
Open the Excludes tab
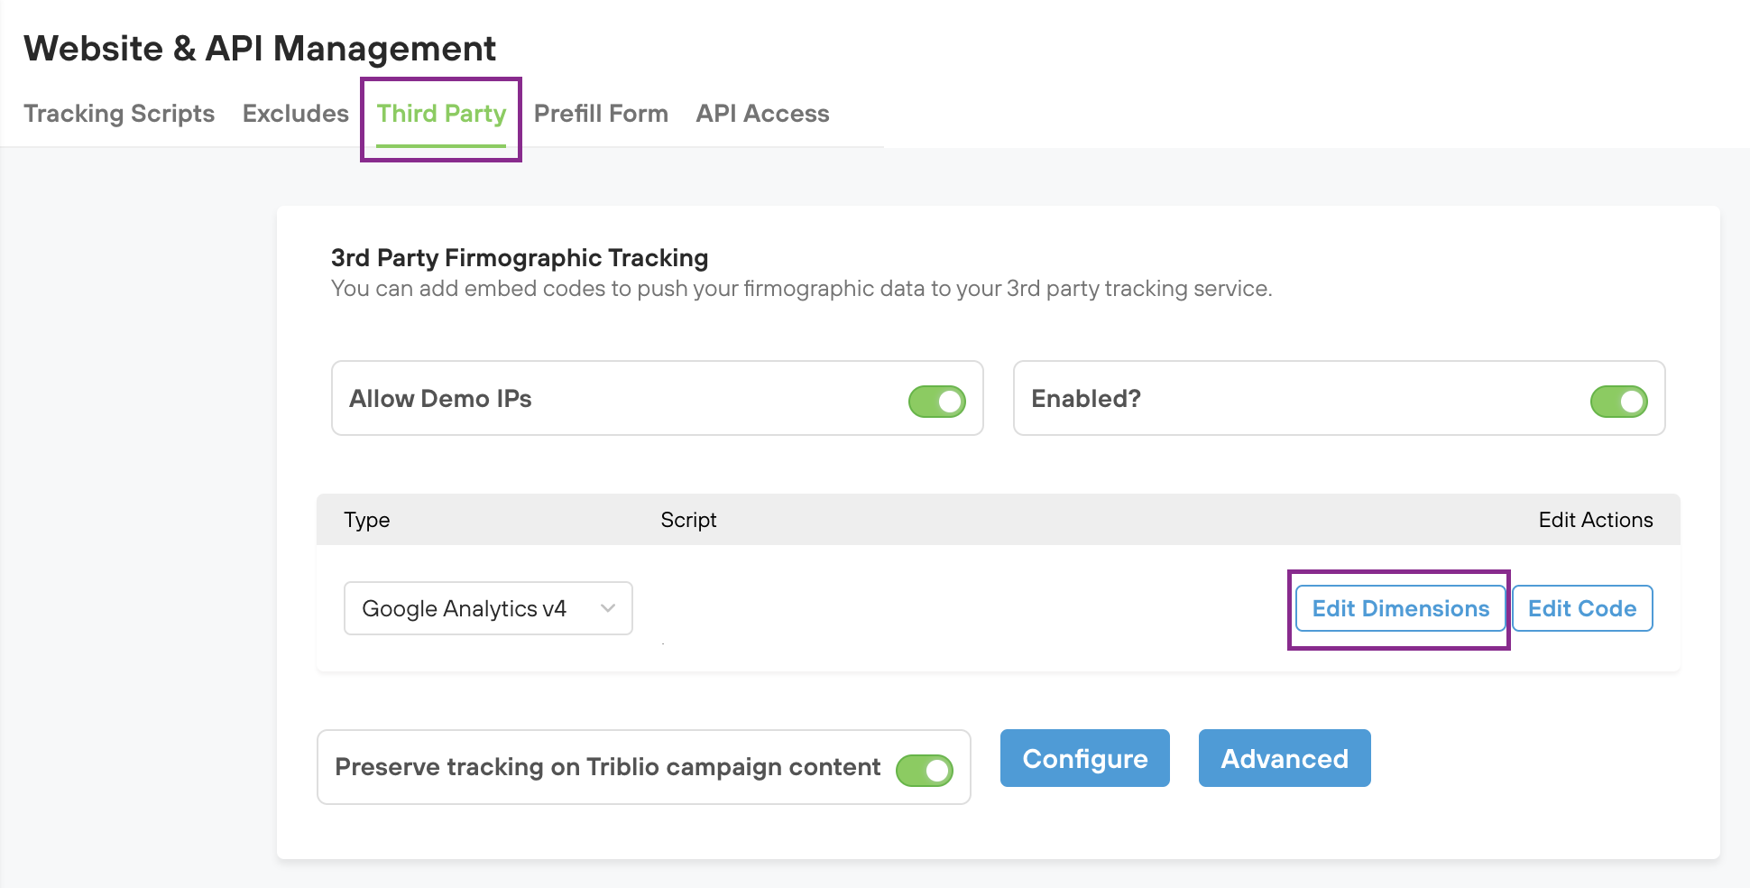coord(296,114)
